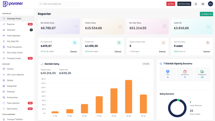Click the 30 Apr bar in the chart
This screenshot has height=121, width=215.
[x=143, y=104]
